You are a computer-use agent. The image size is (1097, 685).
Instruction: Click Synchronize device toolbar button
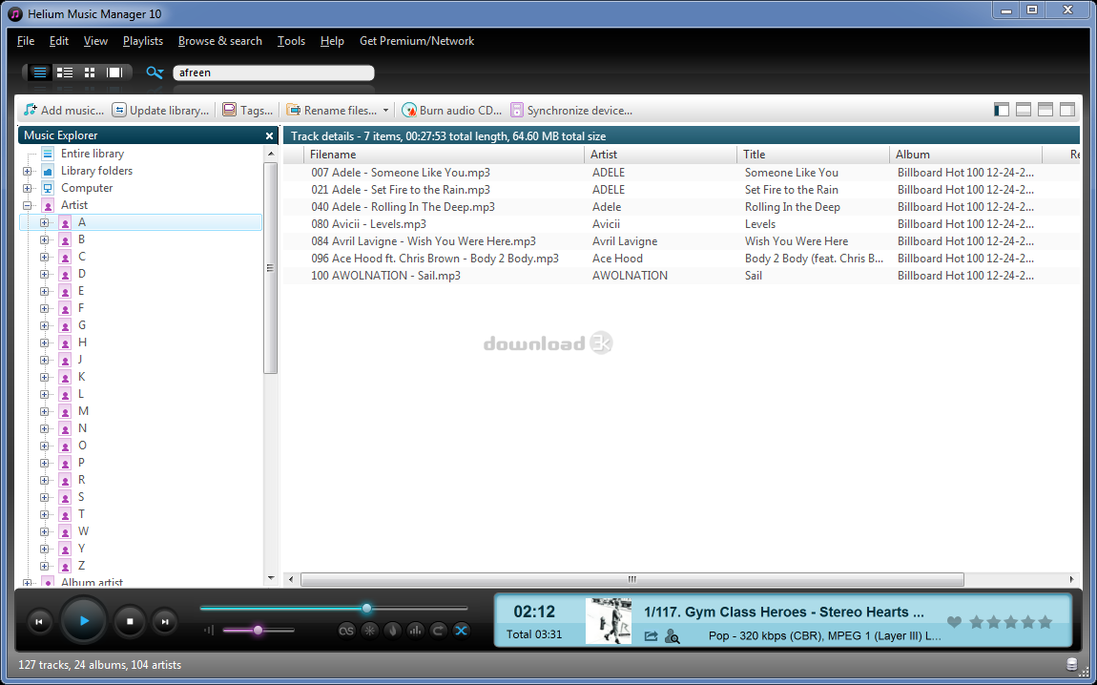(x=571, y=110)
